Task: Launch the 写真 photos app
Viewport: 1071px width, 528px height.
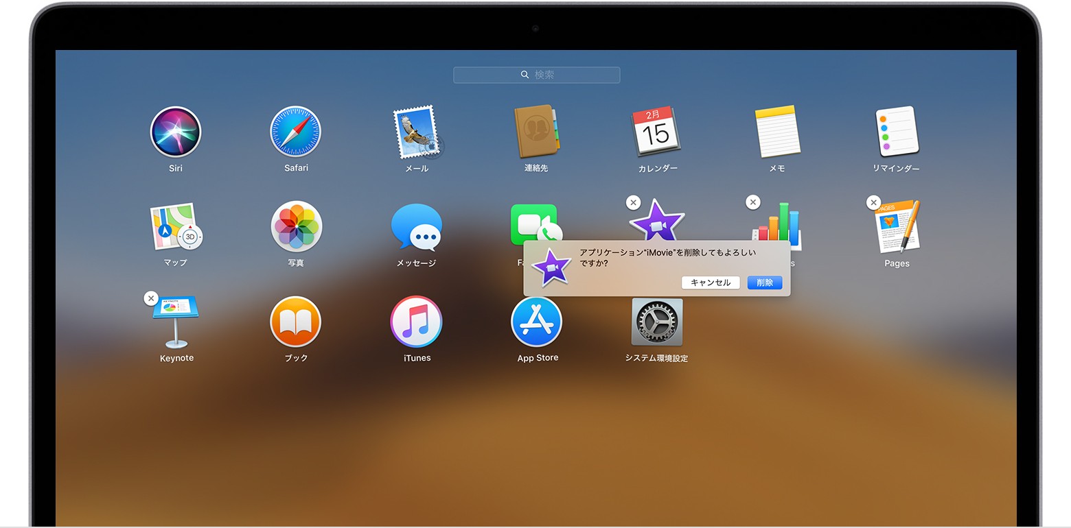Action: 296,227
